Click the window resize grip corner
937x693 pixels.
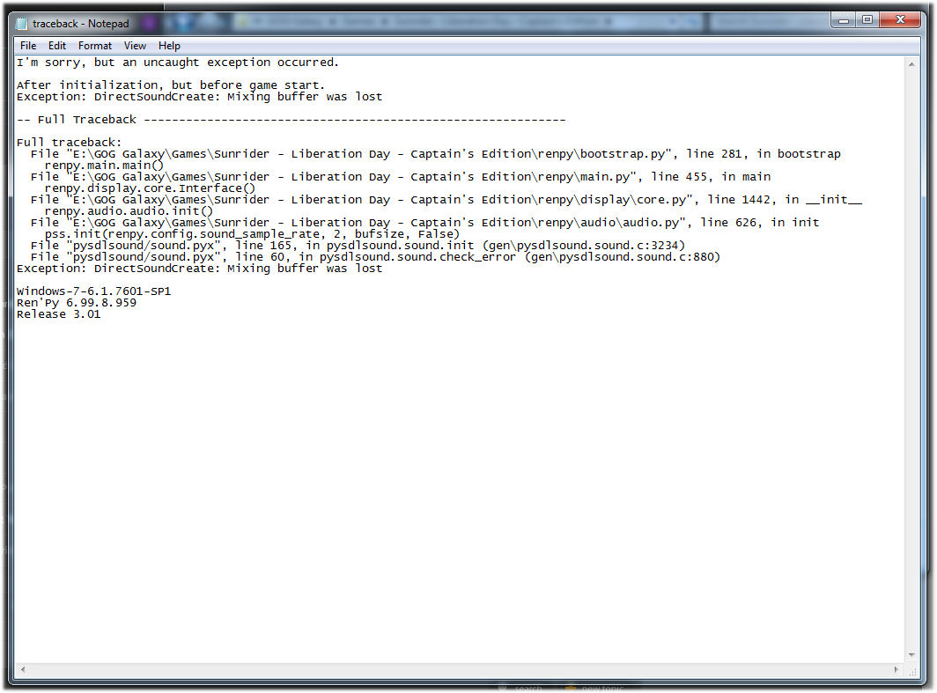pyautogui.click(x=912, y=671)
